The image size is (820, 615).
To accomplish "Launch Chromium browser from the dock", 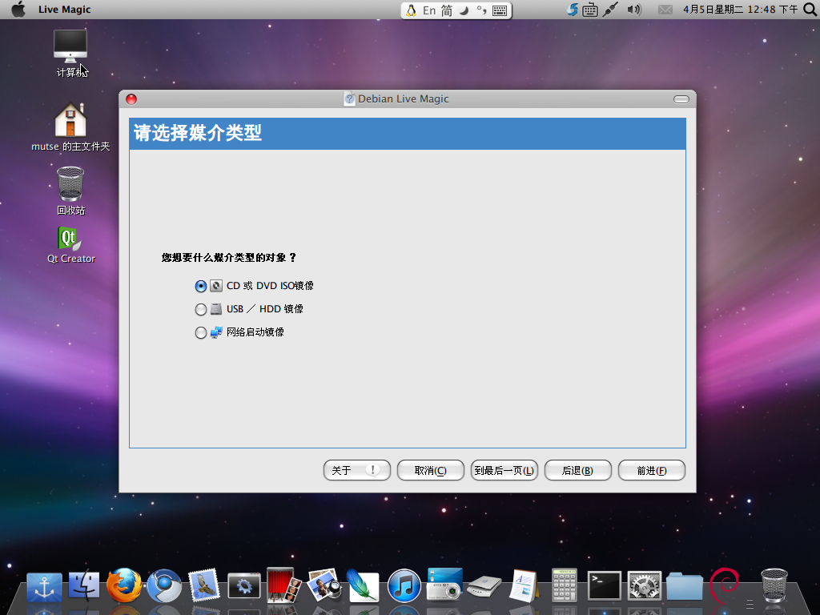I will [164, 585].
